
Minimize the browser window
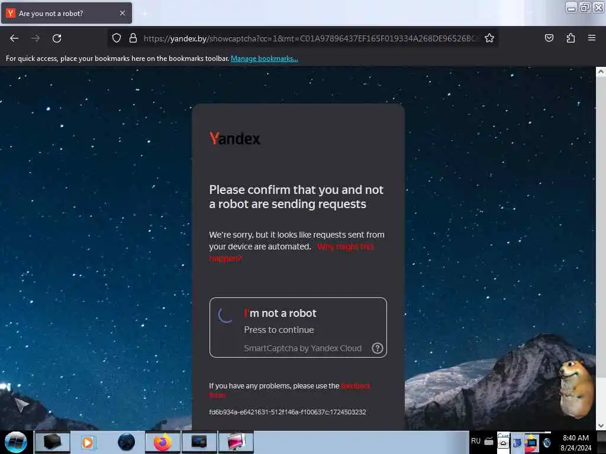(571, 7)
